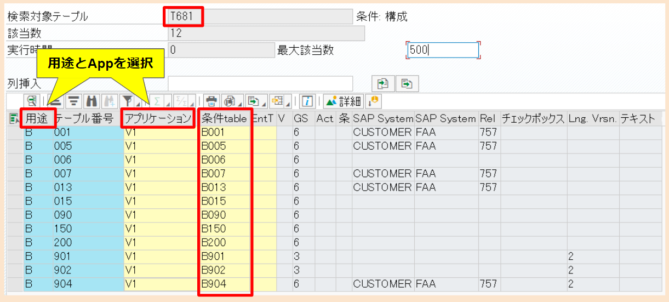Open the filter dropdown arrow
The width and height of the screenshot is (669, 302).
(138, 104)
